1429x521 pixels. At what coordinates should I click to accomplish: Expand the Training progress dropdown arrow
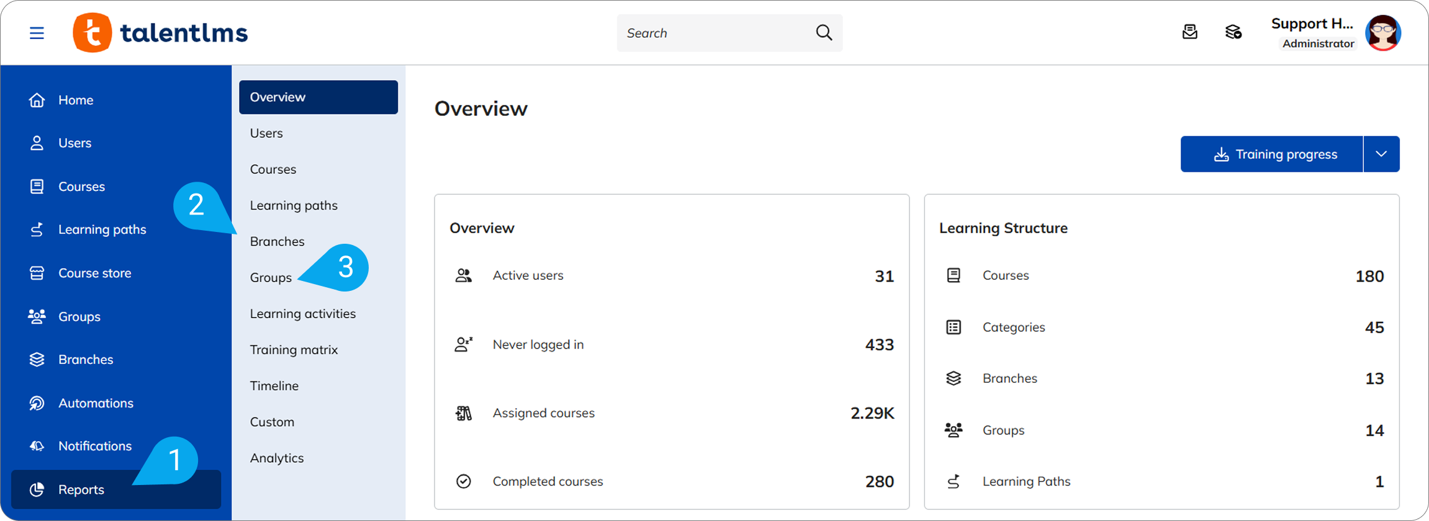coord(1381,154)
